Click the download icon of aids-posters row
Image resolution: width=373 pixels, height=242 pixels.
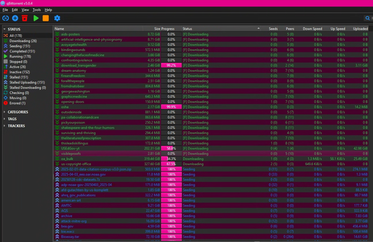(57, 34)
